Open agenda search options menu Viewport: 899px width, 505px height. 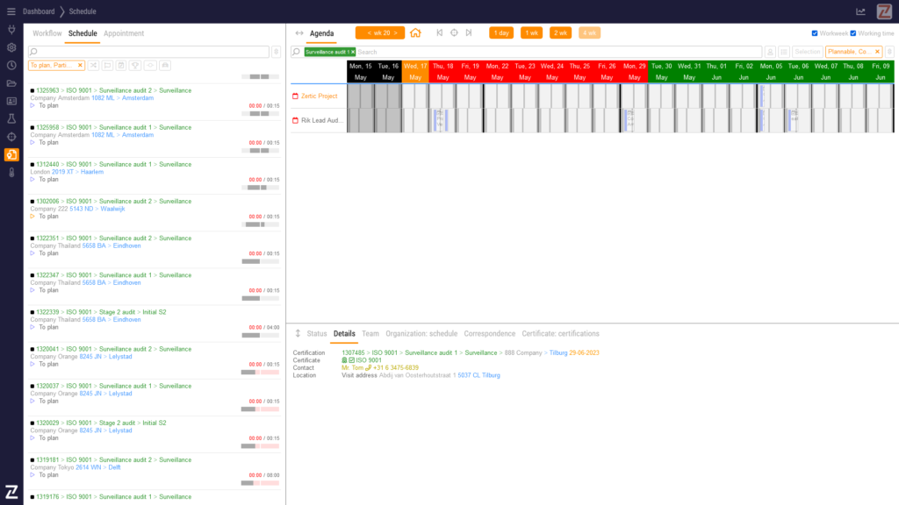[x=889, y=52]
